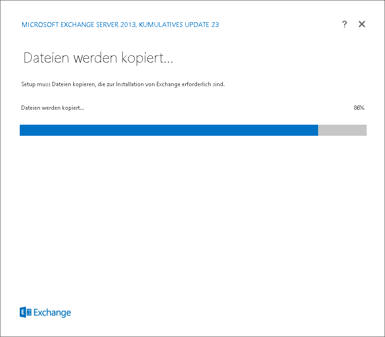Click the word 'Dateien' in the large heading
This screenshot has height=337, width=385.
(44, 59)
